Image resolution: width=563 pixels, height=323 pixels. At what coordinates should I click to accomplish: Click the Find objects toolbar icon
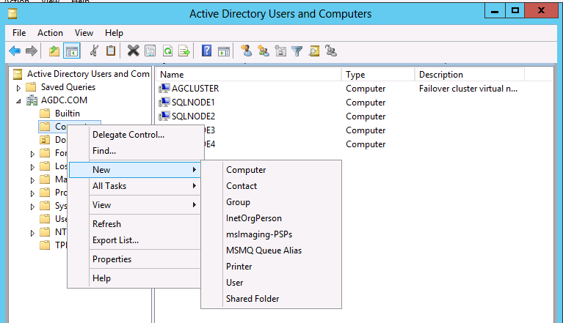click(314, 51)
